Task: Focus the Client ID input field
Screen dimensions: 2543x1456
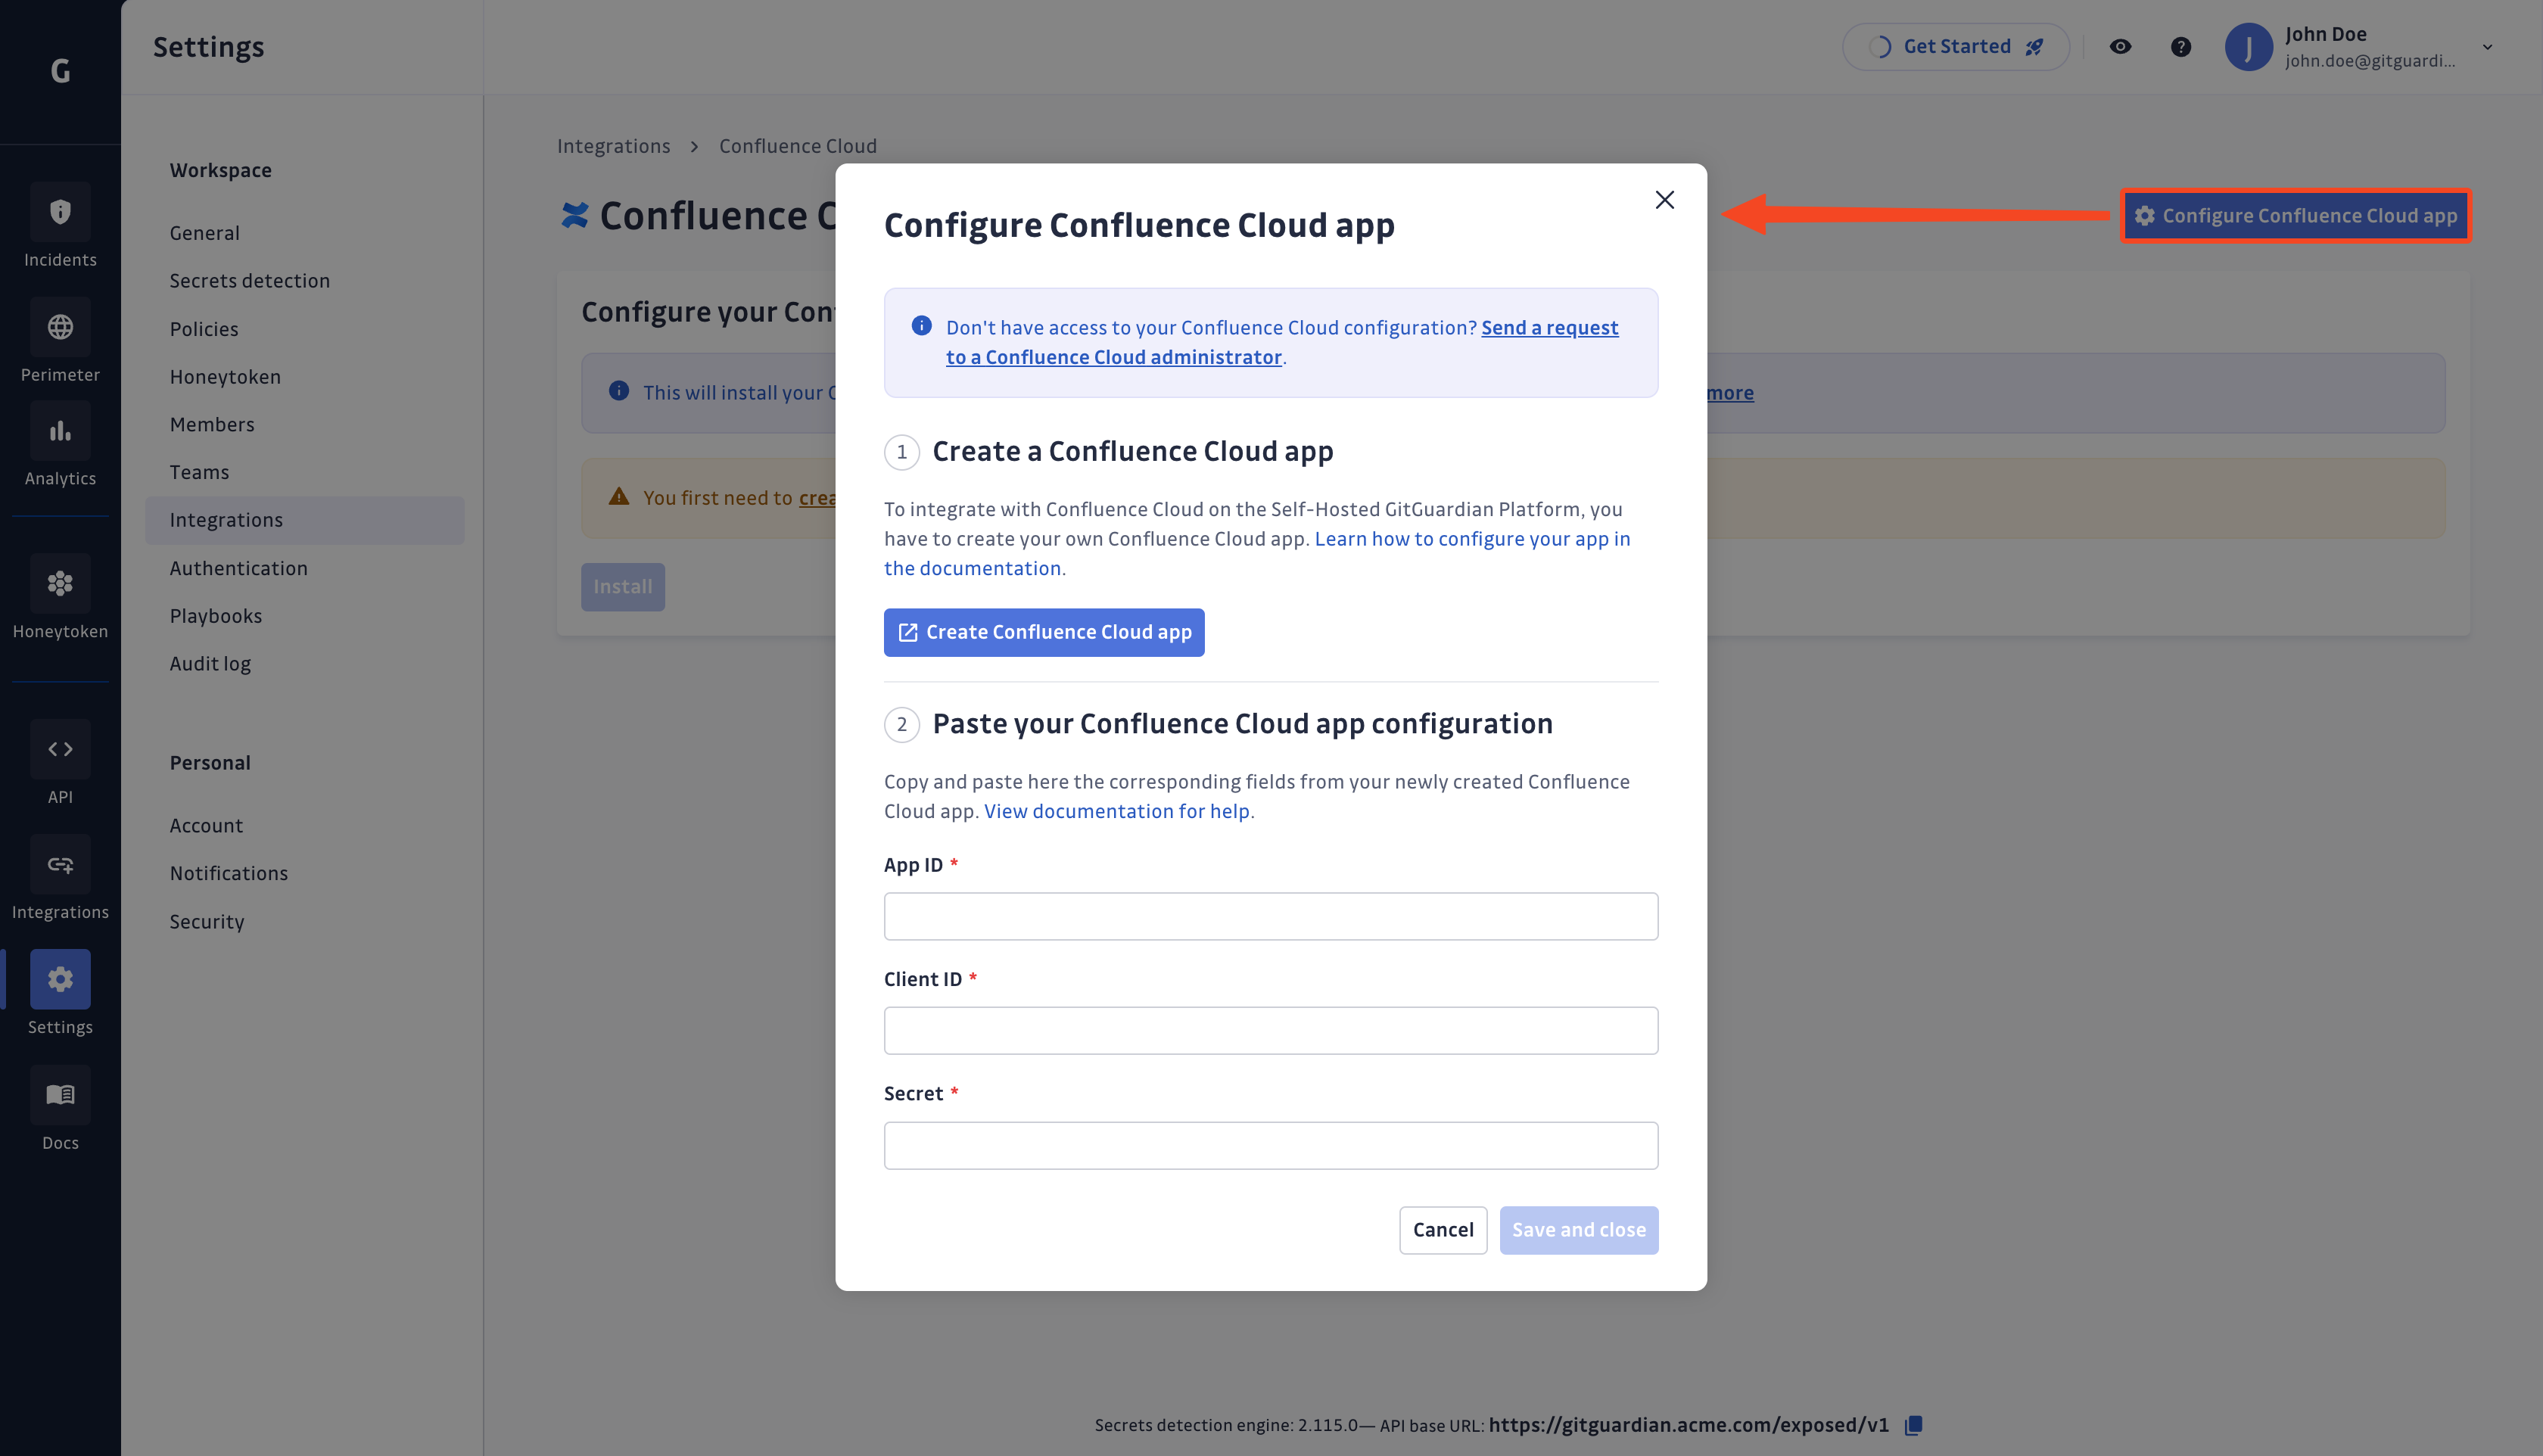Action: pyautogui.click(x=1271, y=1030)
